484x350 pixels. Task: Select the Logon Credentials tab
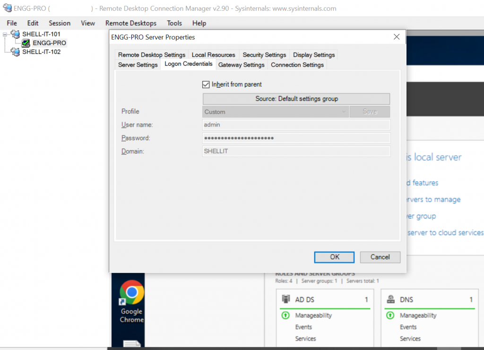tap(188, 64)
